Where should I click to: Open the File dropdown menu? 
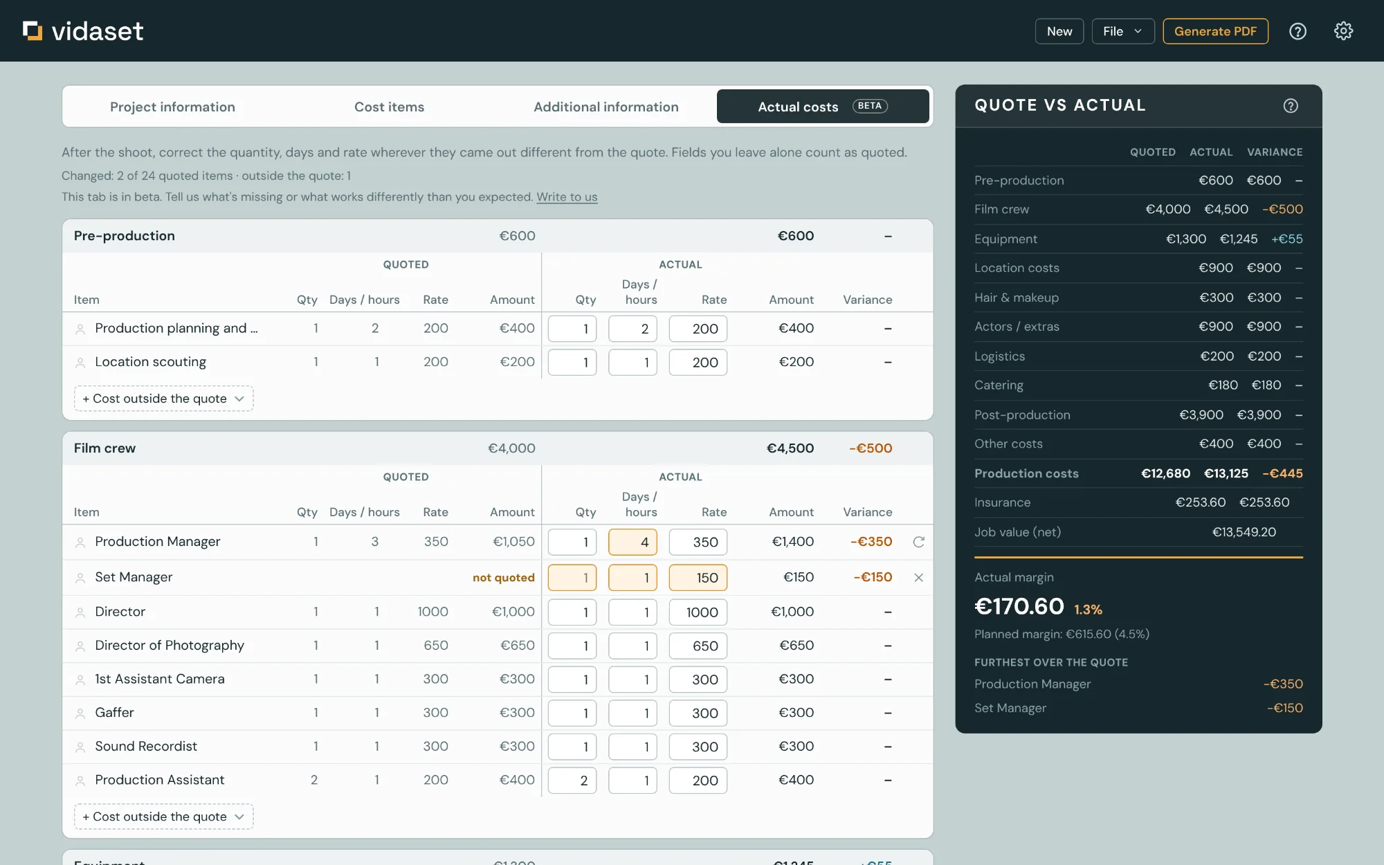pos(1122,31)
